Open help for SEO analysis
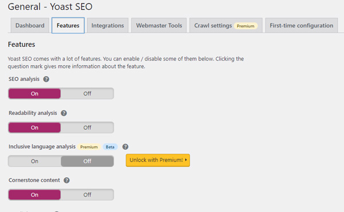 click(46, 79)
